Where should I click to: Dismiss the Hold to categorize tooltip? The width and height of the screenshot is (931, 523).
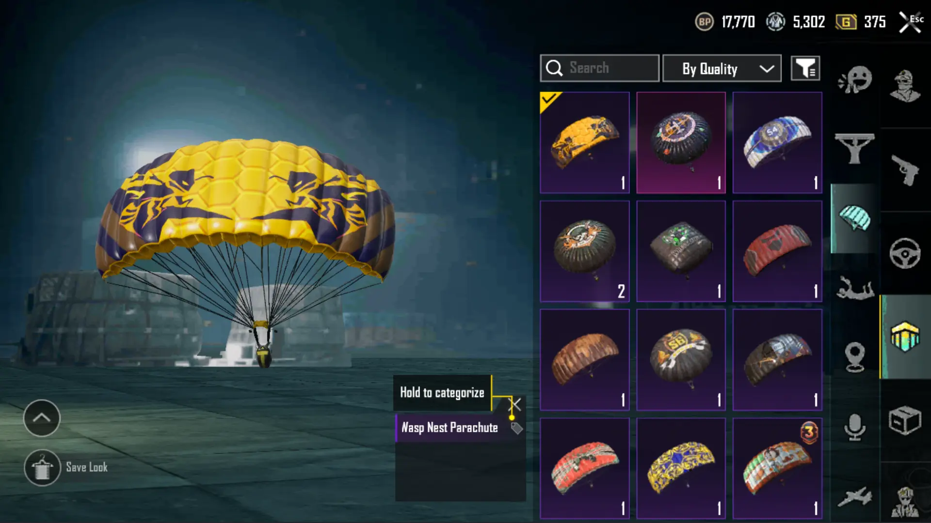(x=515, y=404)
